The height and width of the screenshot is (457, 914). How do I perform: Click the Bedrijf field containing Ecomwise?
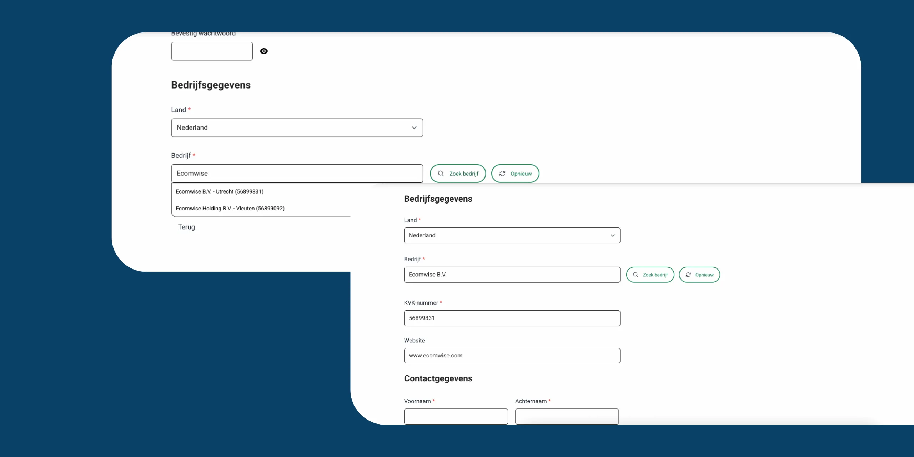tap(297, 174)
